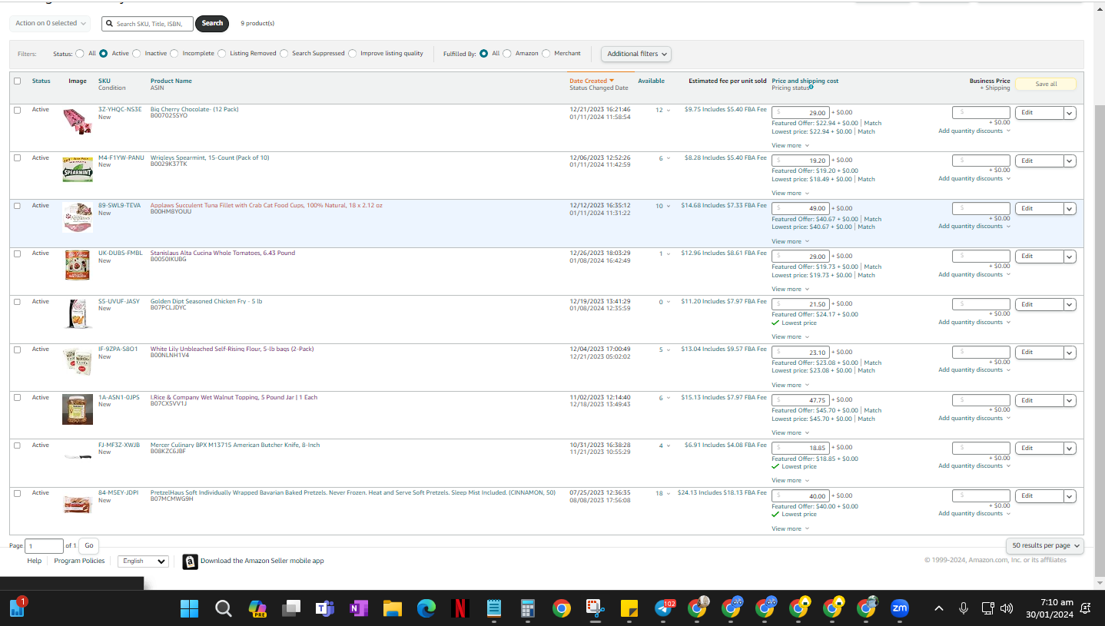Viewport: 1105px width, 626px height.
Task: Launch Copilot from the taskbar
Action: (x=257, y=609)
